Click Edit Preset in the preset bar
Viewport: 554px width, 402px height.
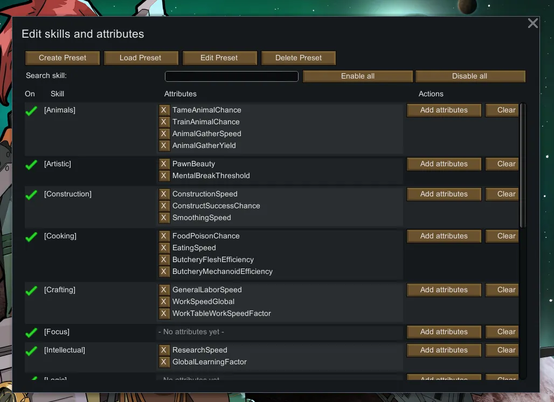(x=219, y=58)
